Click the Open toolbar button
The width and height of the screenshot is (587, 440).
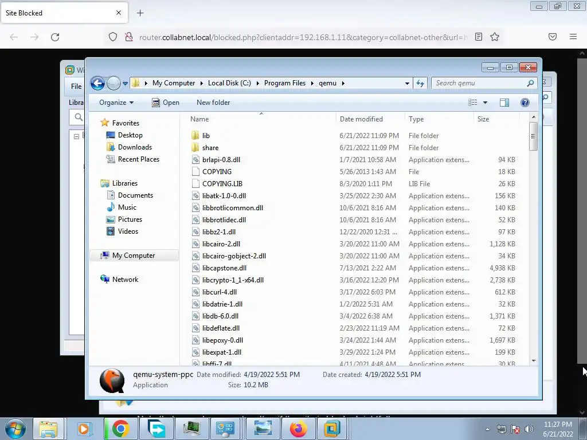(166, 103)
